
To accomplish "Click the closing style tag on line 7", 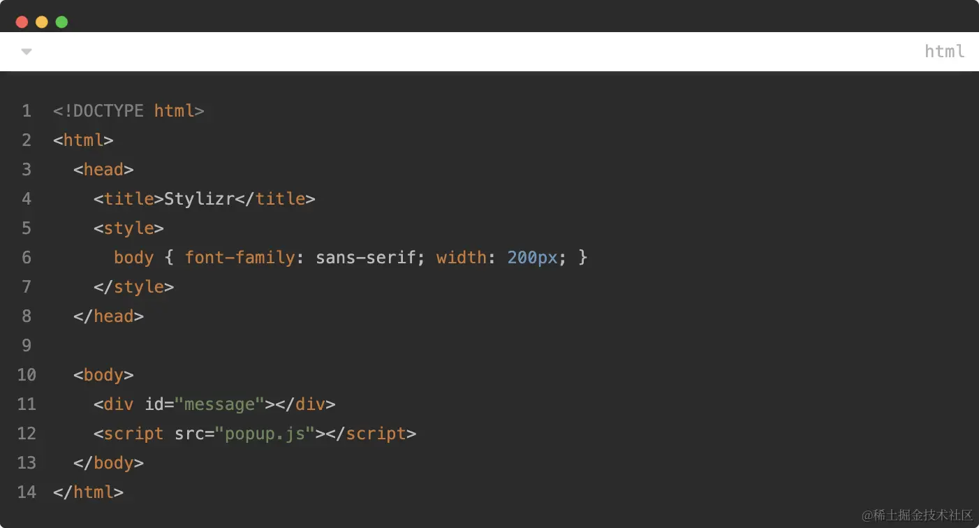I will coord(133,287).
